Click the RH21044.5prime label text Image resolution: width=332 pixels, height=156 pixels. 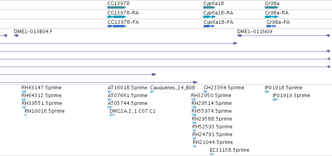[213, 142]
